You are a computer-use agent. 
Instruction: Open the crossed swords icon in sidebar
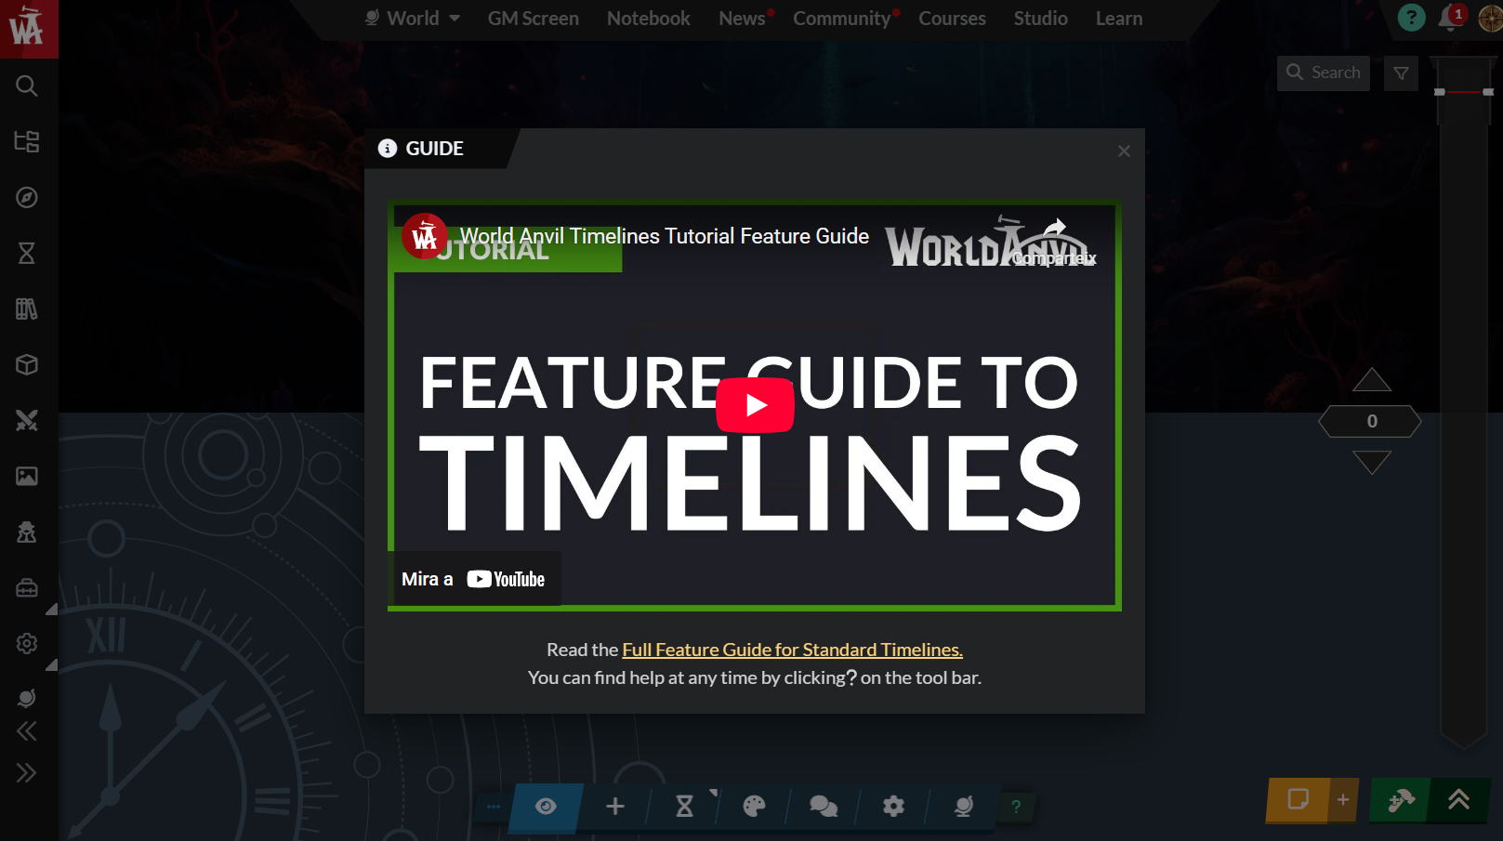(x=27, y=420)
